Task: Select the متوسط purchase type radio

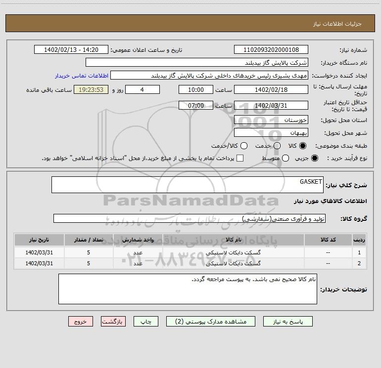Action: point(286,158)
